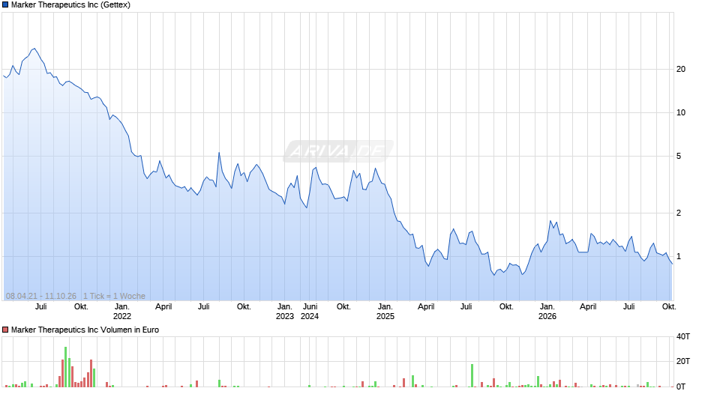Click the 'Juni 2024' time axis label

pos(310,312)
